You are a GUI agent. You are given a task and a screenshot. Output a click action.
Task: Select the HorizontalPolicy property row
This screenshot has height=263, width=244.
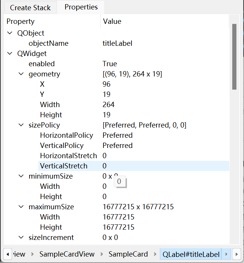(67, 135)
